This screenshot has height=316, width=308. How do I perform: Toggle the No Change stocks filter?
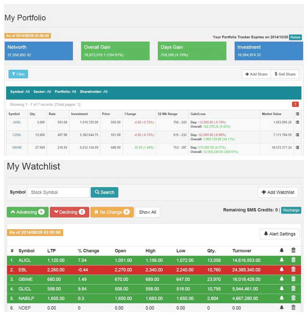click(112, 212)
